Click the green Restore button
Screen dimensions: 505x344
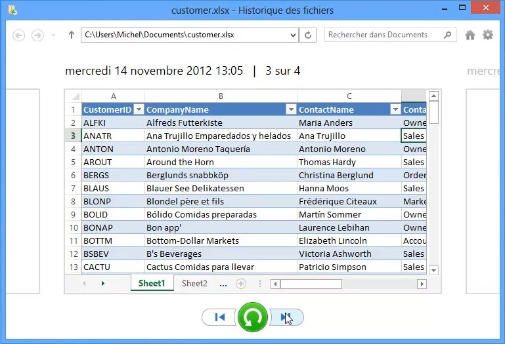(x=253, y=317)
